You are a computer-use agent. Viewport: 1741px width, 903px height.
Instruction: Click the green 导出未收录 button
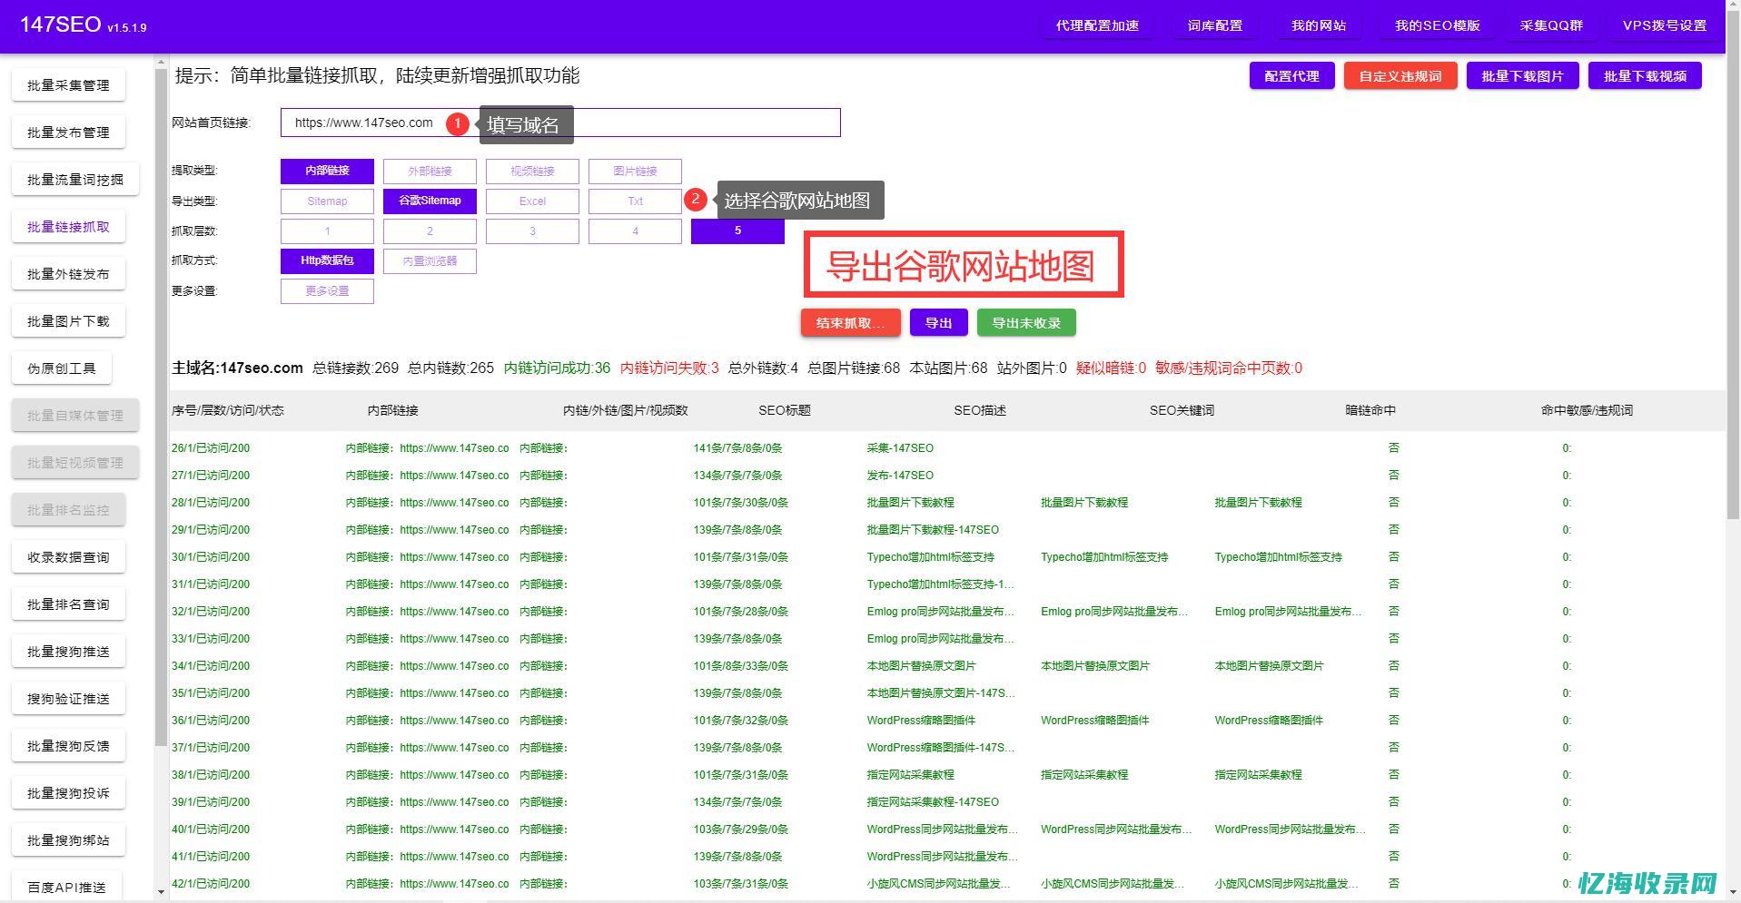[x=1026, y=323]
